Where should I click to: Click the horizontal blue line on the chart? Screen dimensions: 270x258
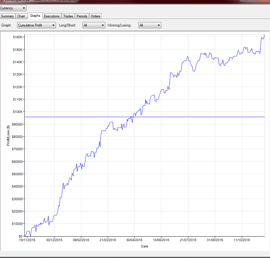pyautogui.click(x=181, y=117)
